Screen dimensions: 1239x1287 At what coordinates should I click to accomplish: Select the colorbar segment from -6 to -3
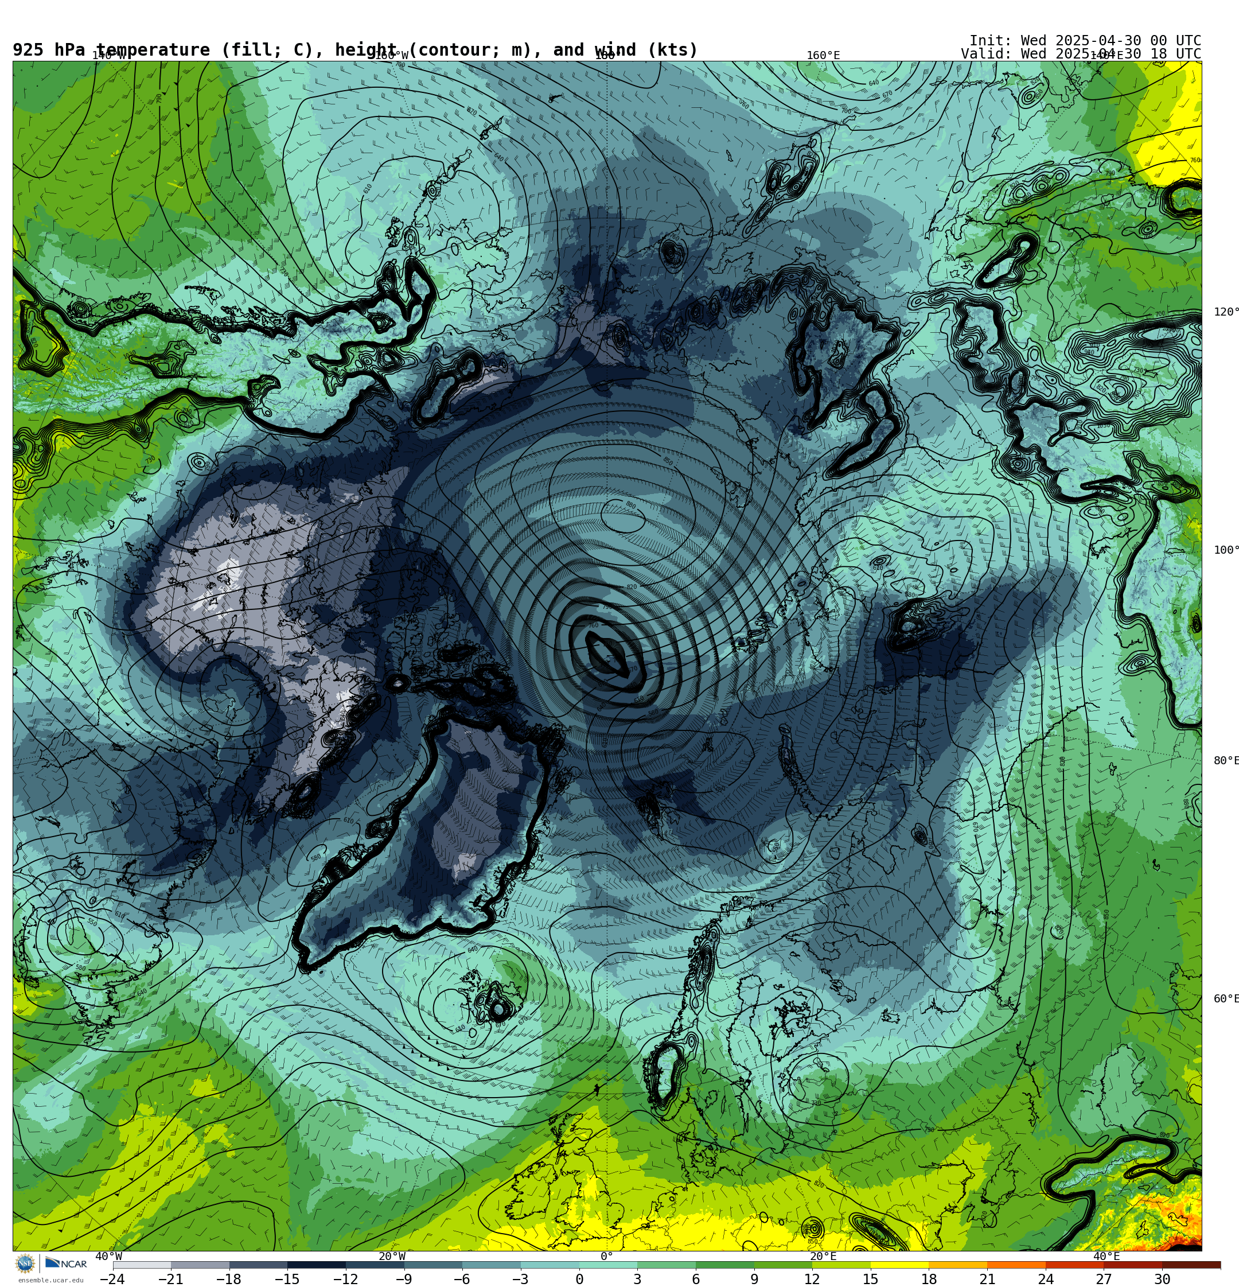coord(491,1265)
